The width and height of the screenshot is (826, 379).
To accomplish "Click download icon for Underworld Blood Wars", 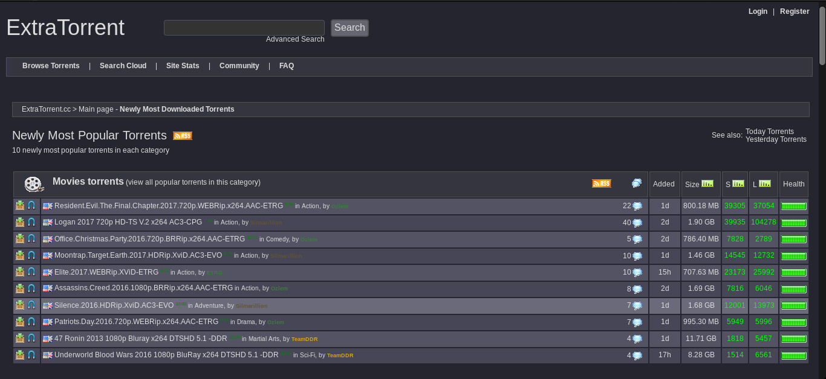I will [20, 355].
